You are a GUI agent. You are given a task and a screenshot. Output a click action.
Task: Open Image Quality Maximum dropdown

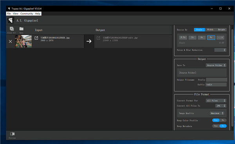point(217,113)
